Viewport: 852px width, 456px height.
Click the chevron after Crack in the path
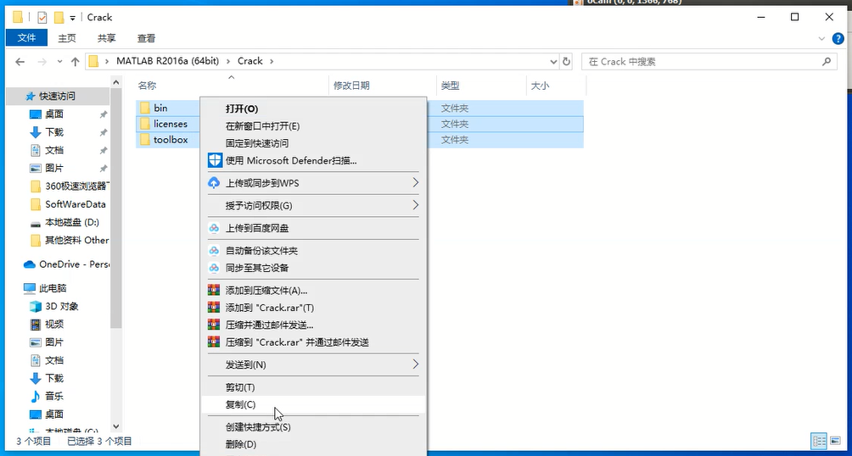pyautogui.click(x=272, y=61)
